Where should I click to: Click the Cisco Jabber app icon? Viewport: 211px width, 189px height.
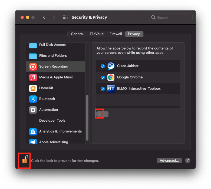[111, 66]
